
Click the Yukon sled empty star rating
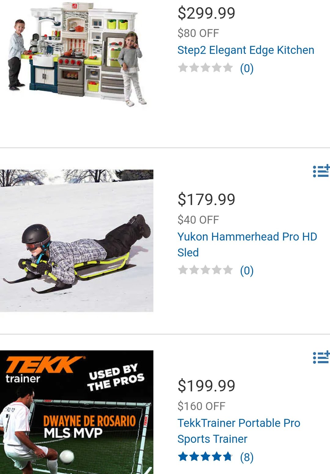coord(205,270)
